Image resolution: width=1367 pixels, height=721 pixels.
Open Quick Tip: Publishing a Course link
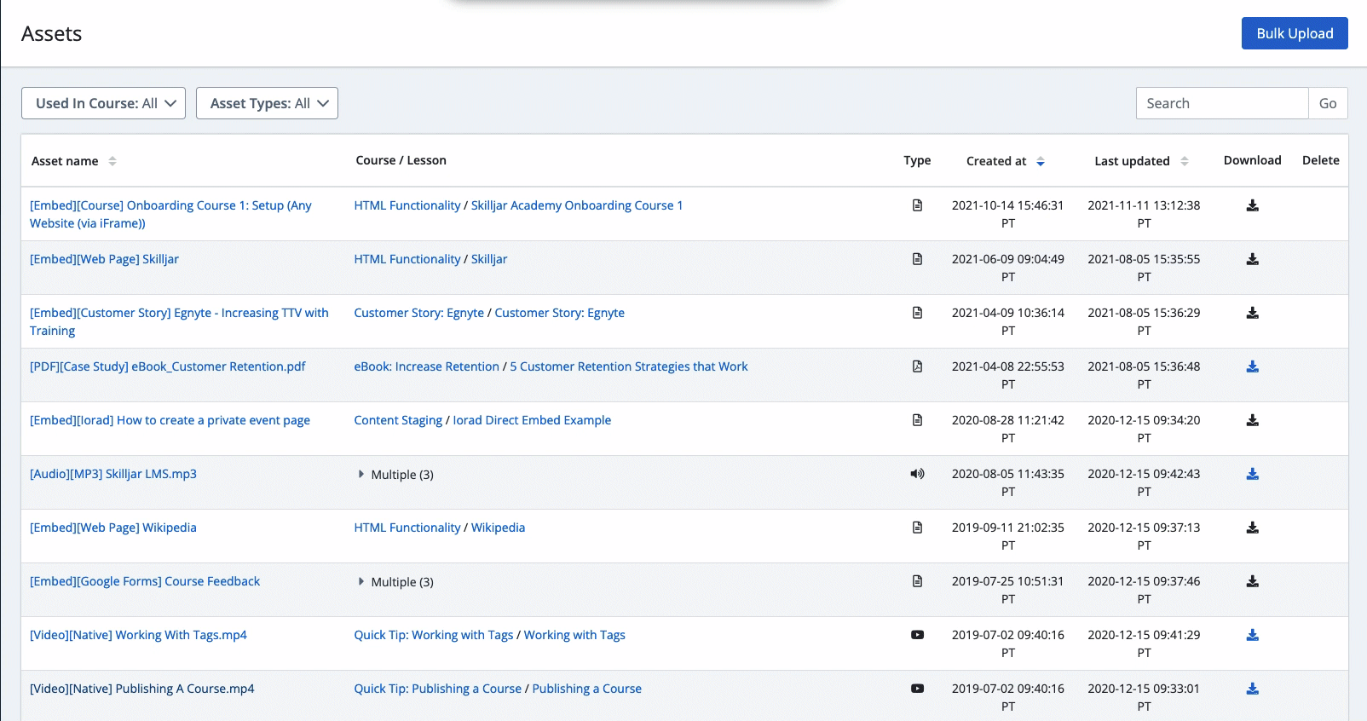coord(438,689)
